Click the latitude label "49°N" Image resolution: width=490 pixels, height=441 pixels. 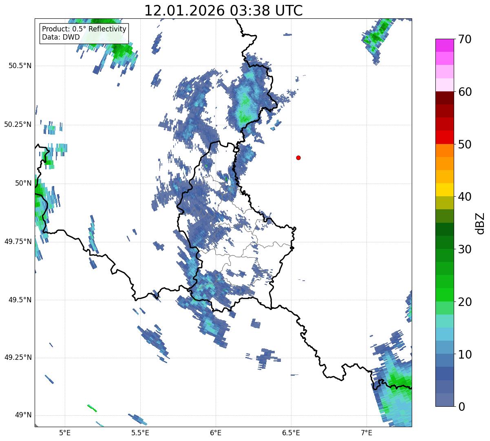23,415
